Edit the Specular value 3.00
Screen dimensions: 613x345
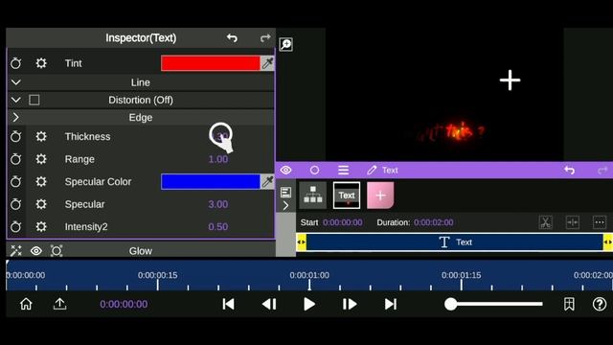(x=217, y=204)
